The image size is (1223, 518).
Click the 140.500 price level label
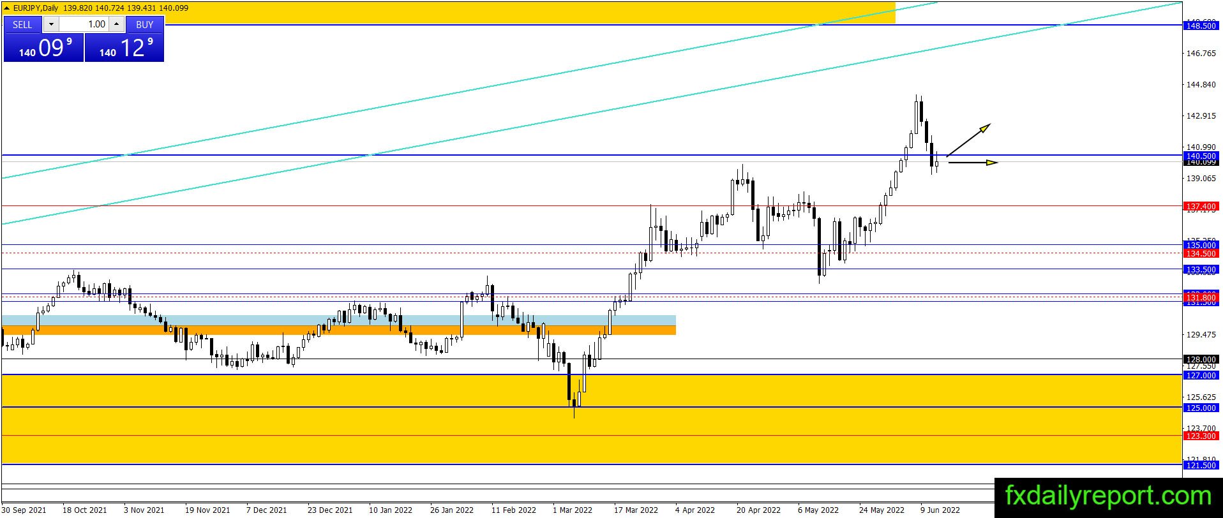pyautogui.click(x=1201, y=156)
